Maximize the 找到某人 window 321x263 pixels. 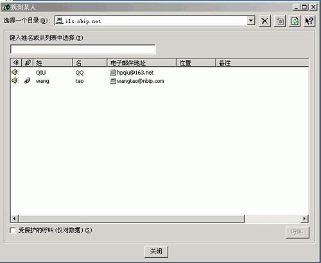pyautogui.click(x=304, y=7)
